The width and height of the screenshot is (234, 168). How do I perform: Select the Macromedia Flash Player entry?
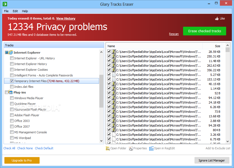pyautogui.click(x=30, y=109)
